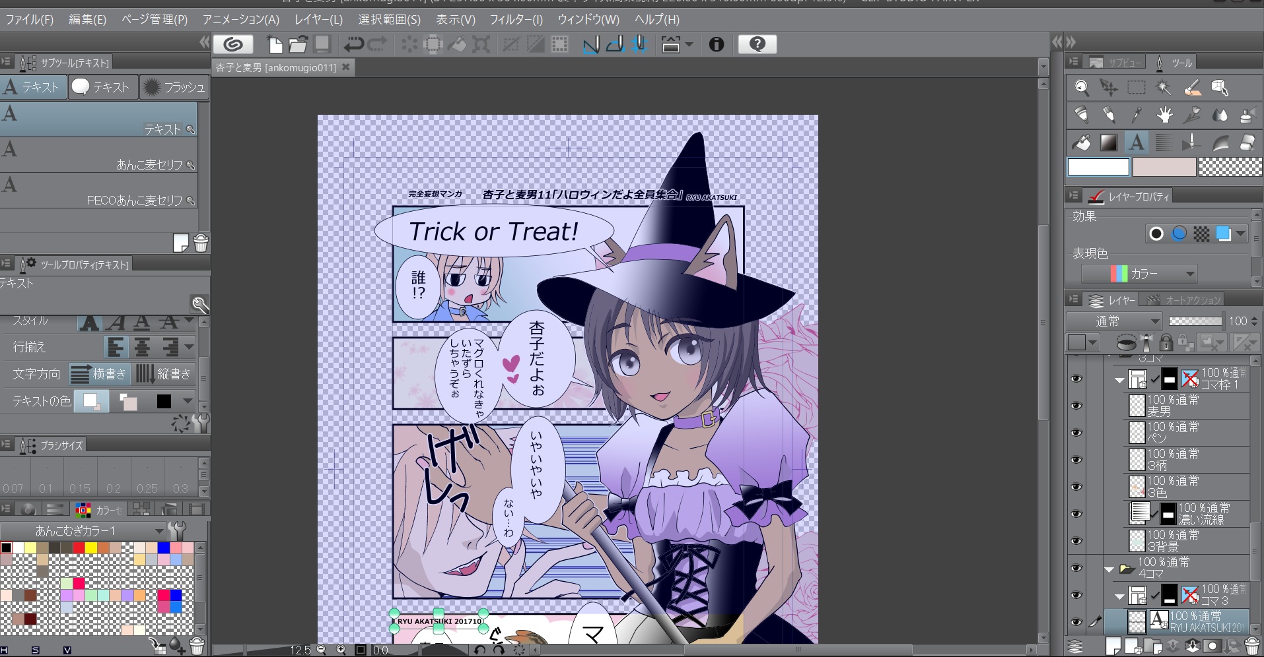Select the Text A tool in tool palette
1264x657 pixels.
1137,142
